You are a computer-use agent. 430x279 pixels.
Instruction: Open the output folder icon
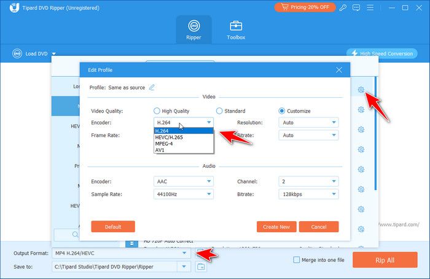click(x=201, y=266)
